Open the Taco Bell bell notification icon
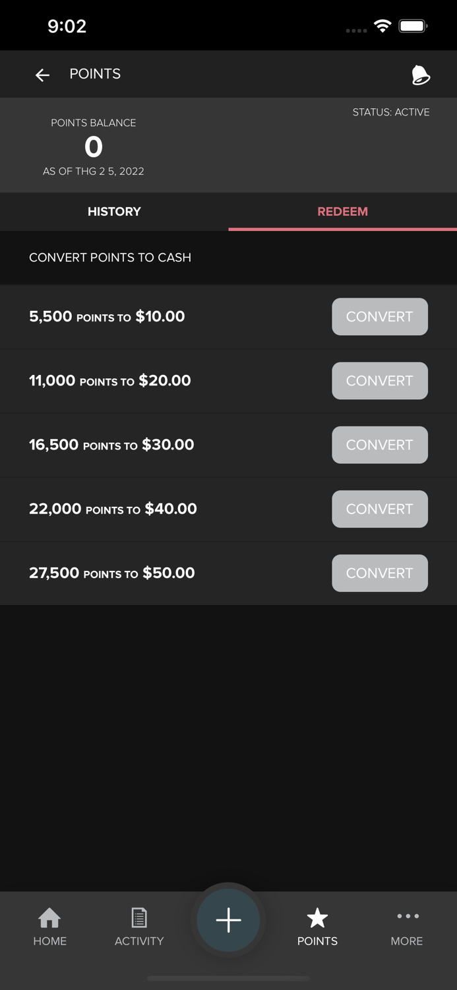 420,75
